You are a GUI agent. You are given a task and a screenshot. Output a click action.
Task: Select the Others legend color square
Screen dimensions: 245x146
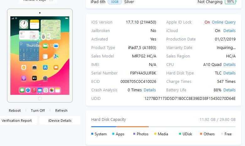pos(201,134)
